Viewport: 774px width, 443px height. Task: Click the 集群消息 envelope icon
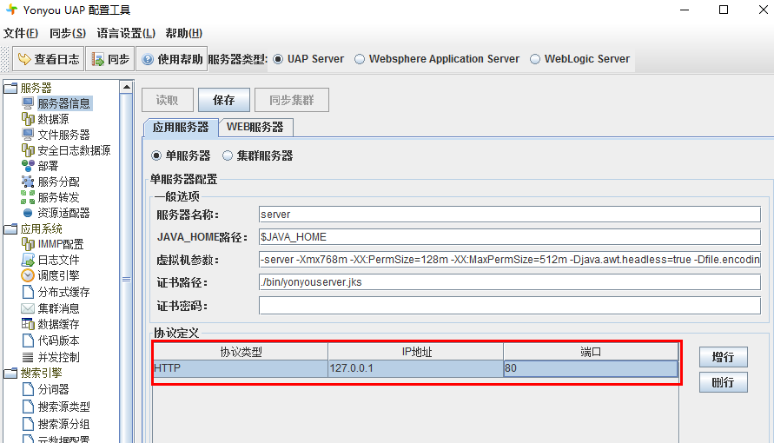point(28,308)
